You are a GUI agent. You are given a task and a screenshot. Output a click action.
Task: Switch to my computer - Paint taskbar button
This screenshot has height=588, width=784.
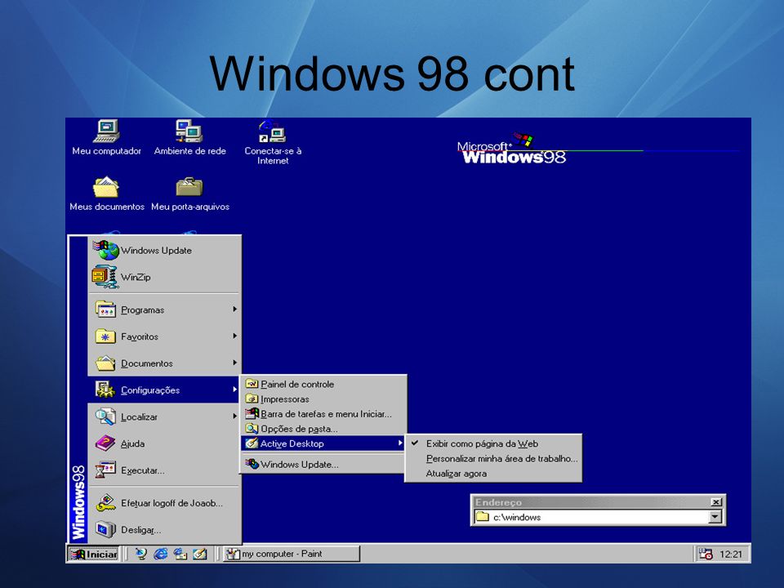[292, 554]
